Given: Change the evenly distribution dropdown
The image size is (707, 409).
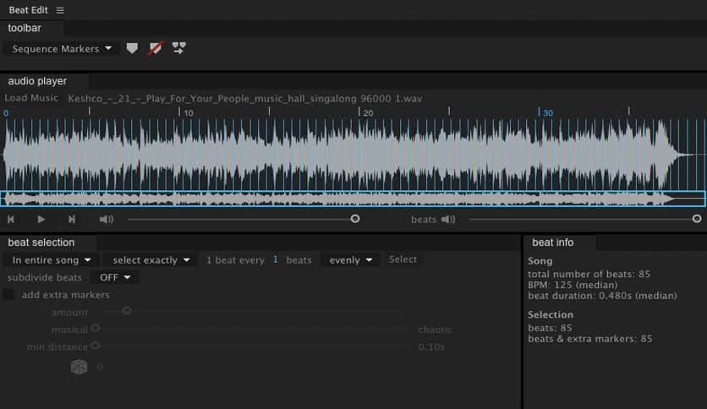Looking at the screenshot, I should click(349, 260).
